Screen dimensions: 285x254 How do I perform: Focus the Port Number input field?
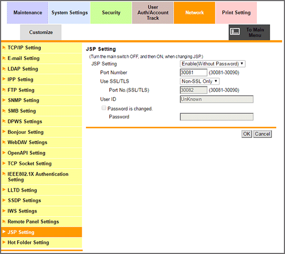tap(193, 73)
